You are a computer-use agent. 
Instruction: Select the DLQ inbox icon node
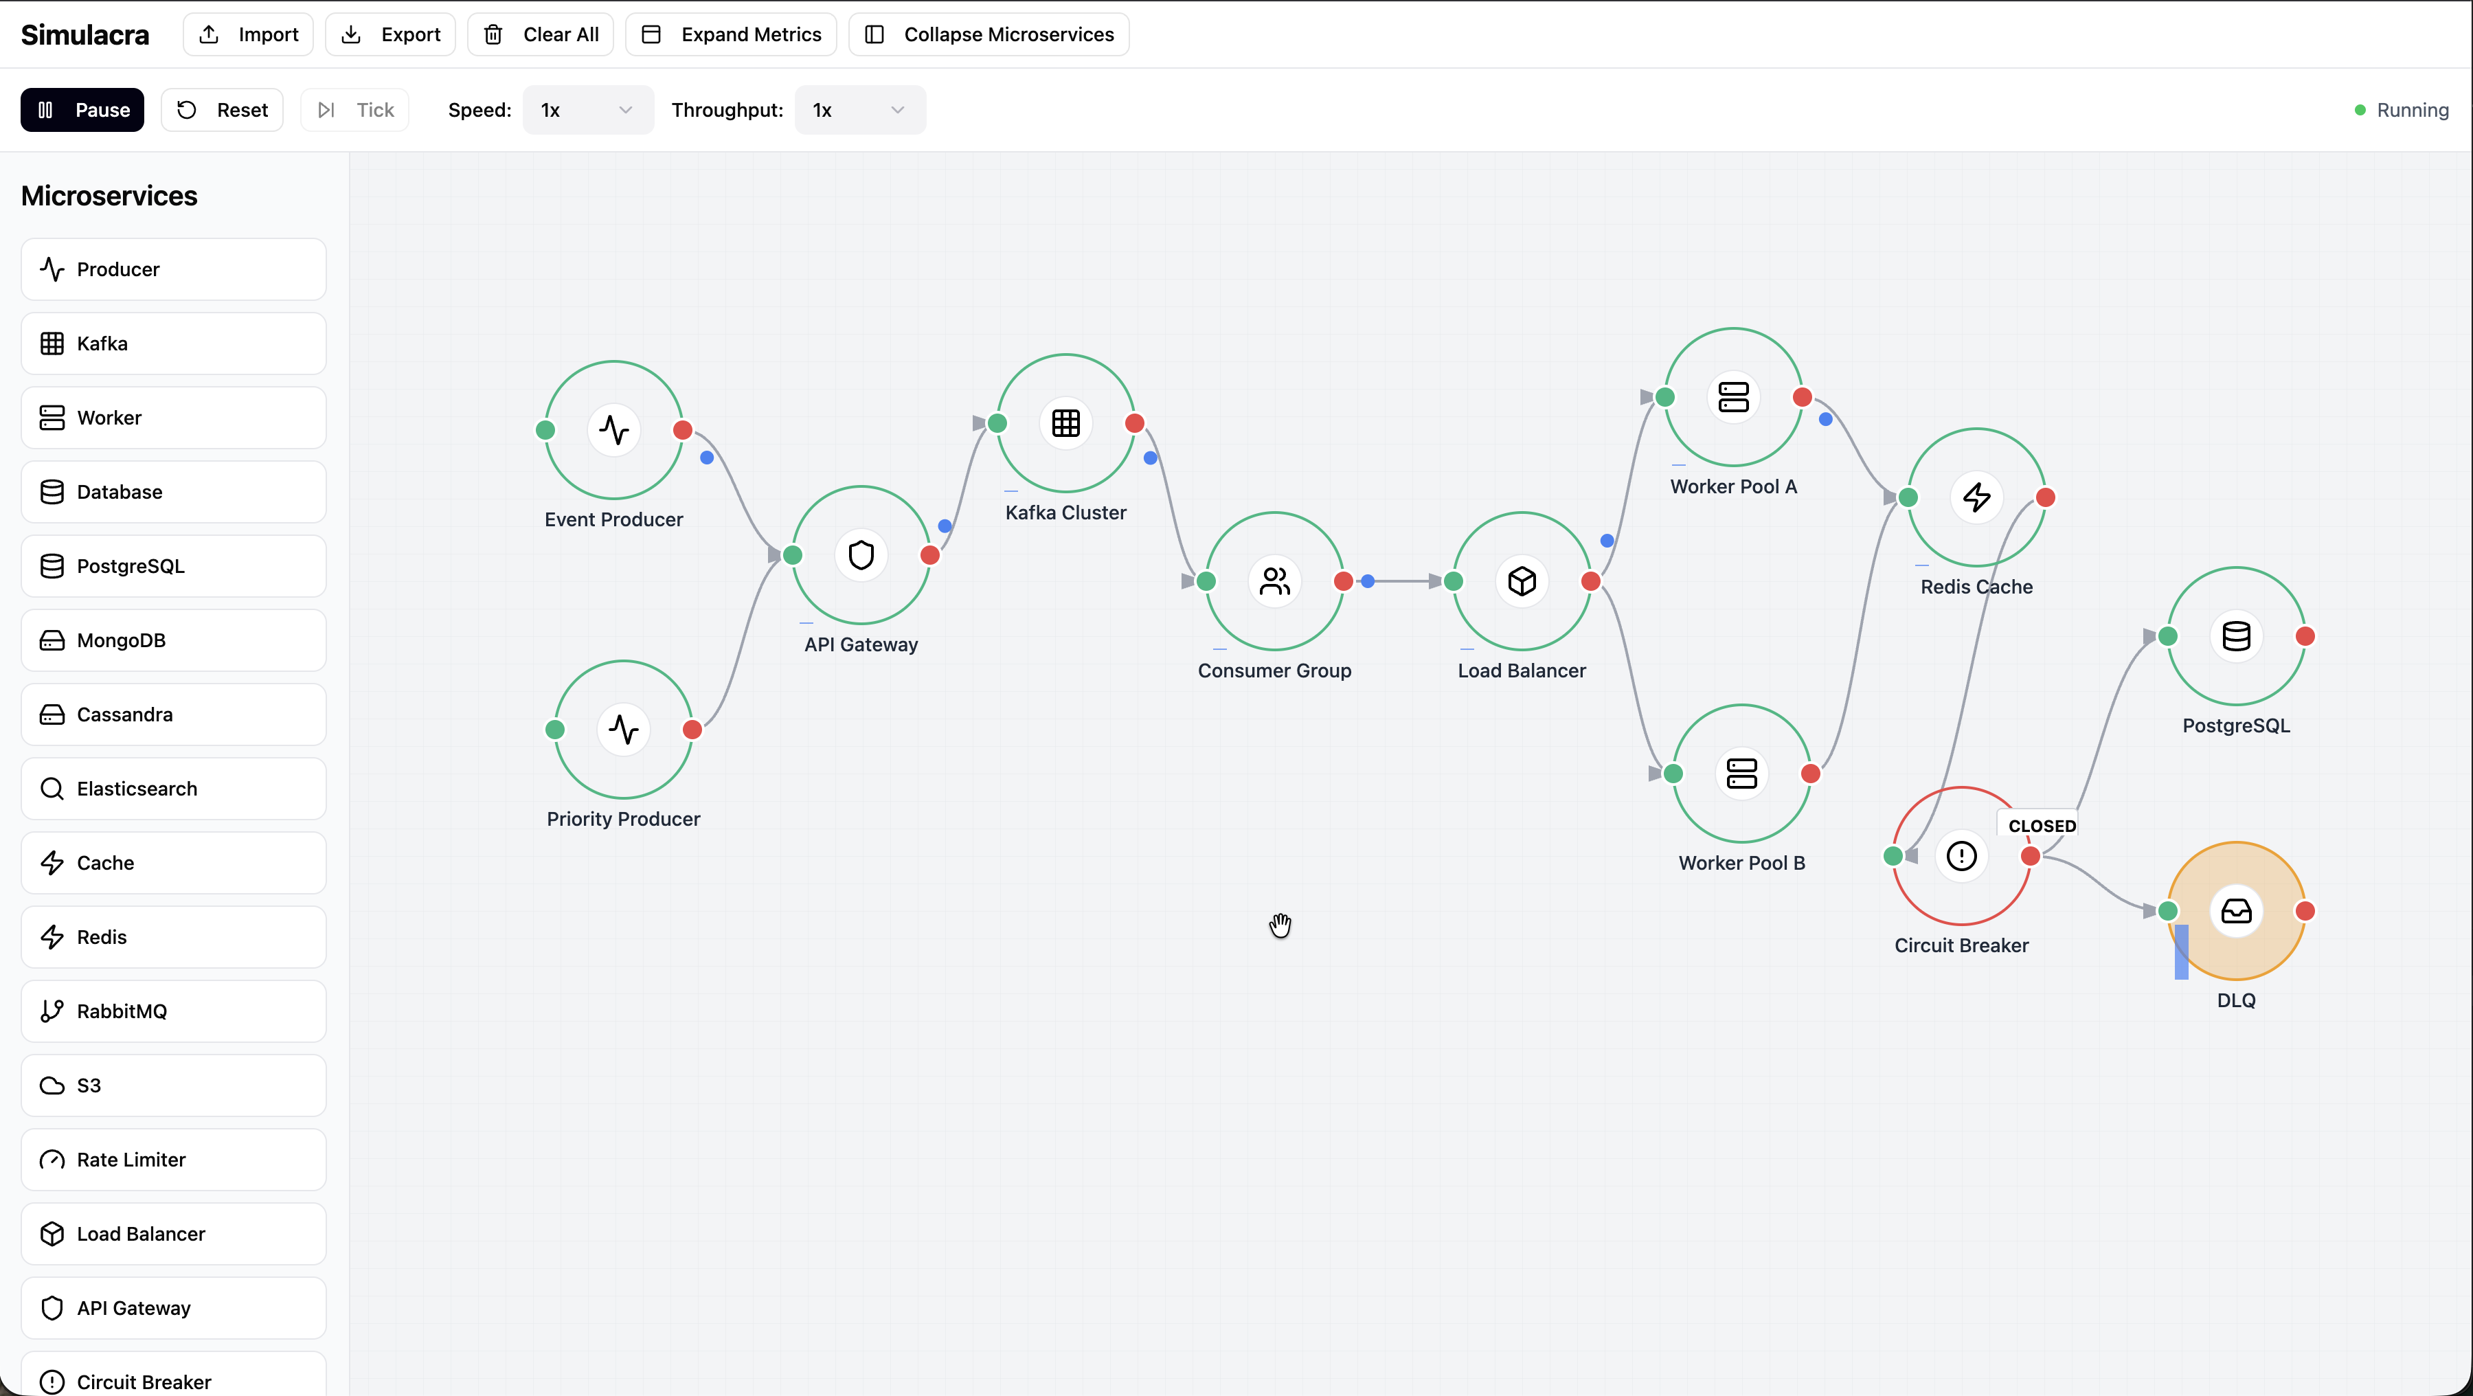(x=2236, y=910)
